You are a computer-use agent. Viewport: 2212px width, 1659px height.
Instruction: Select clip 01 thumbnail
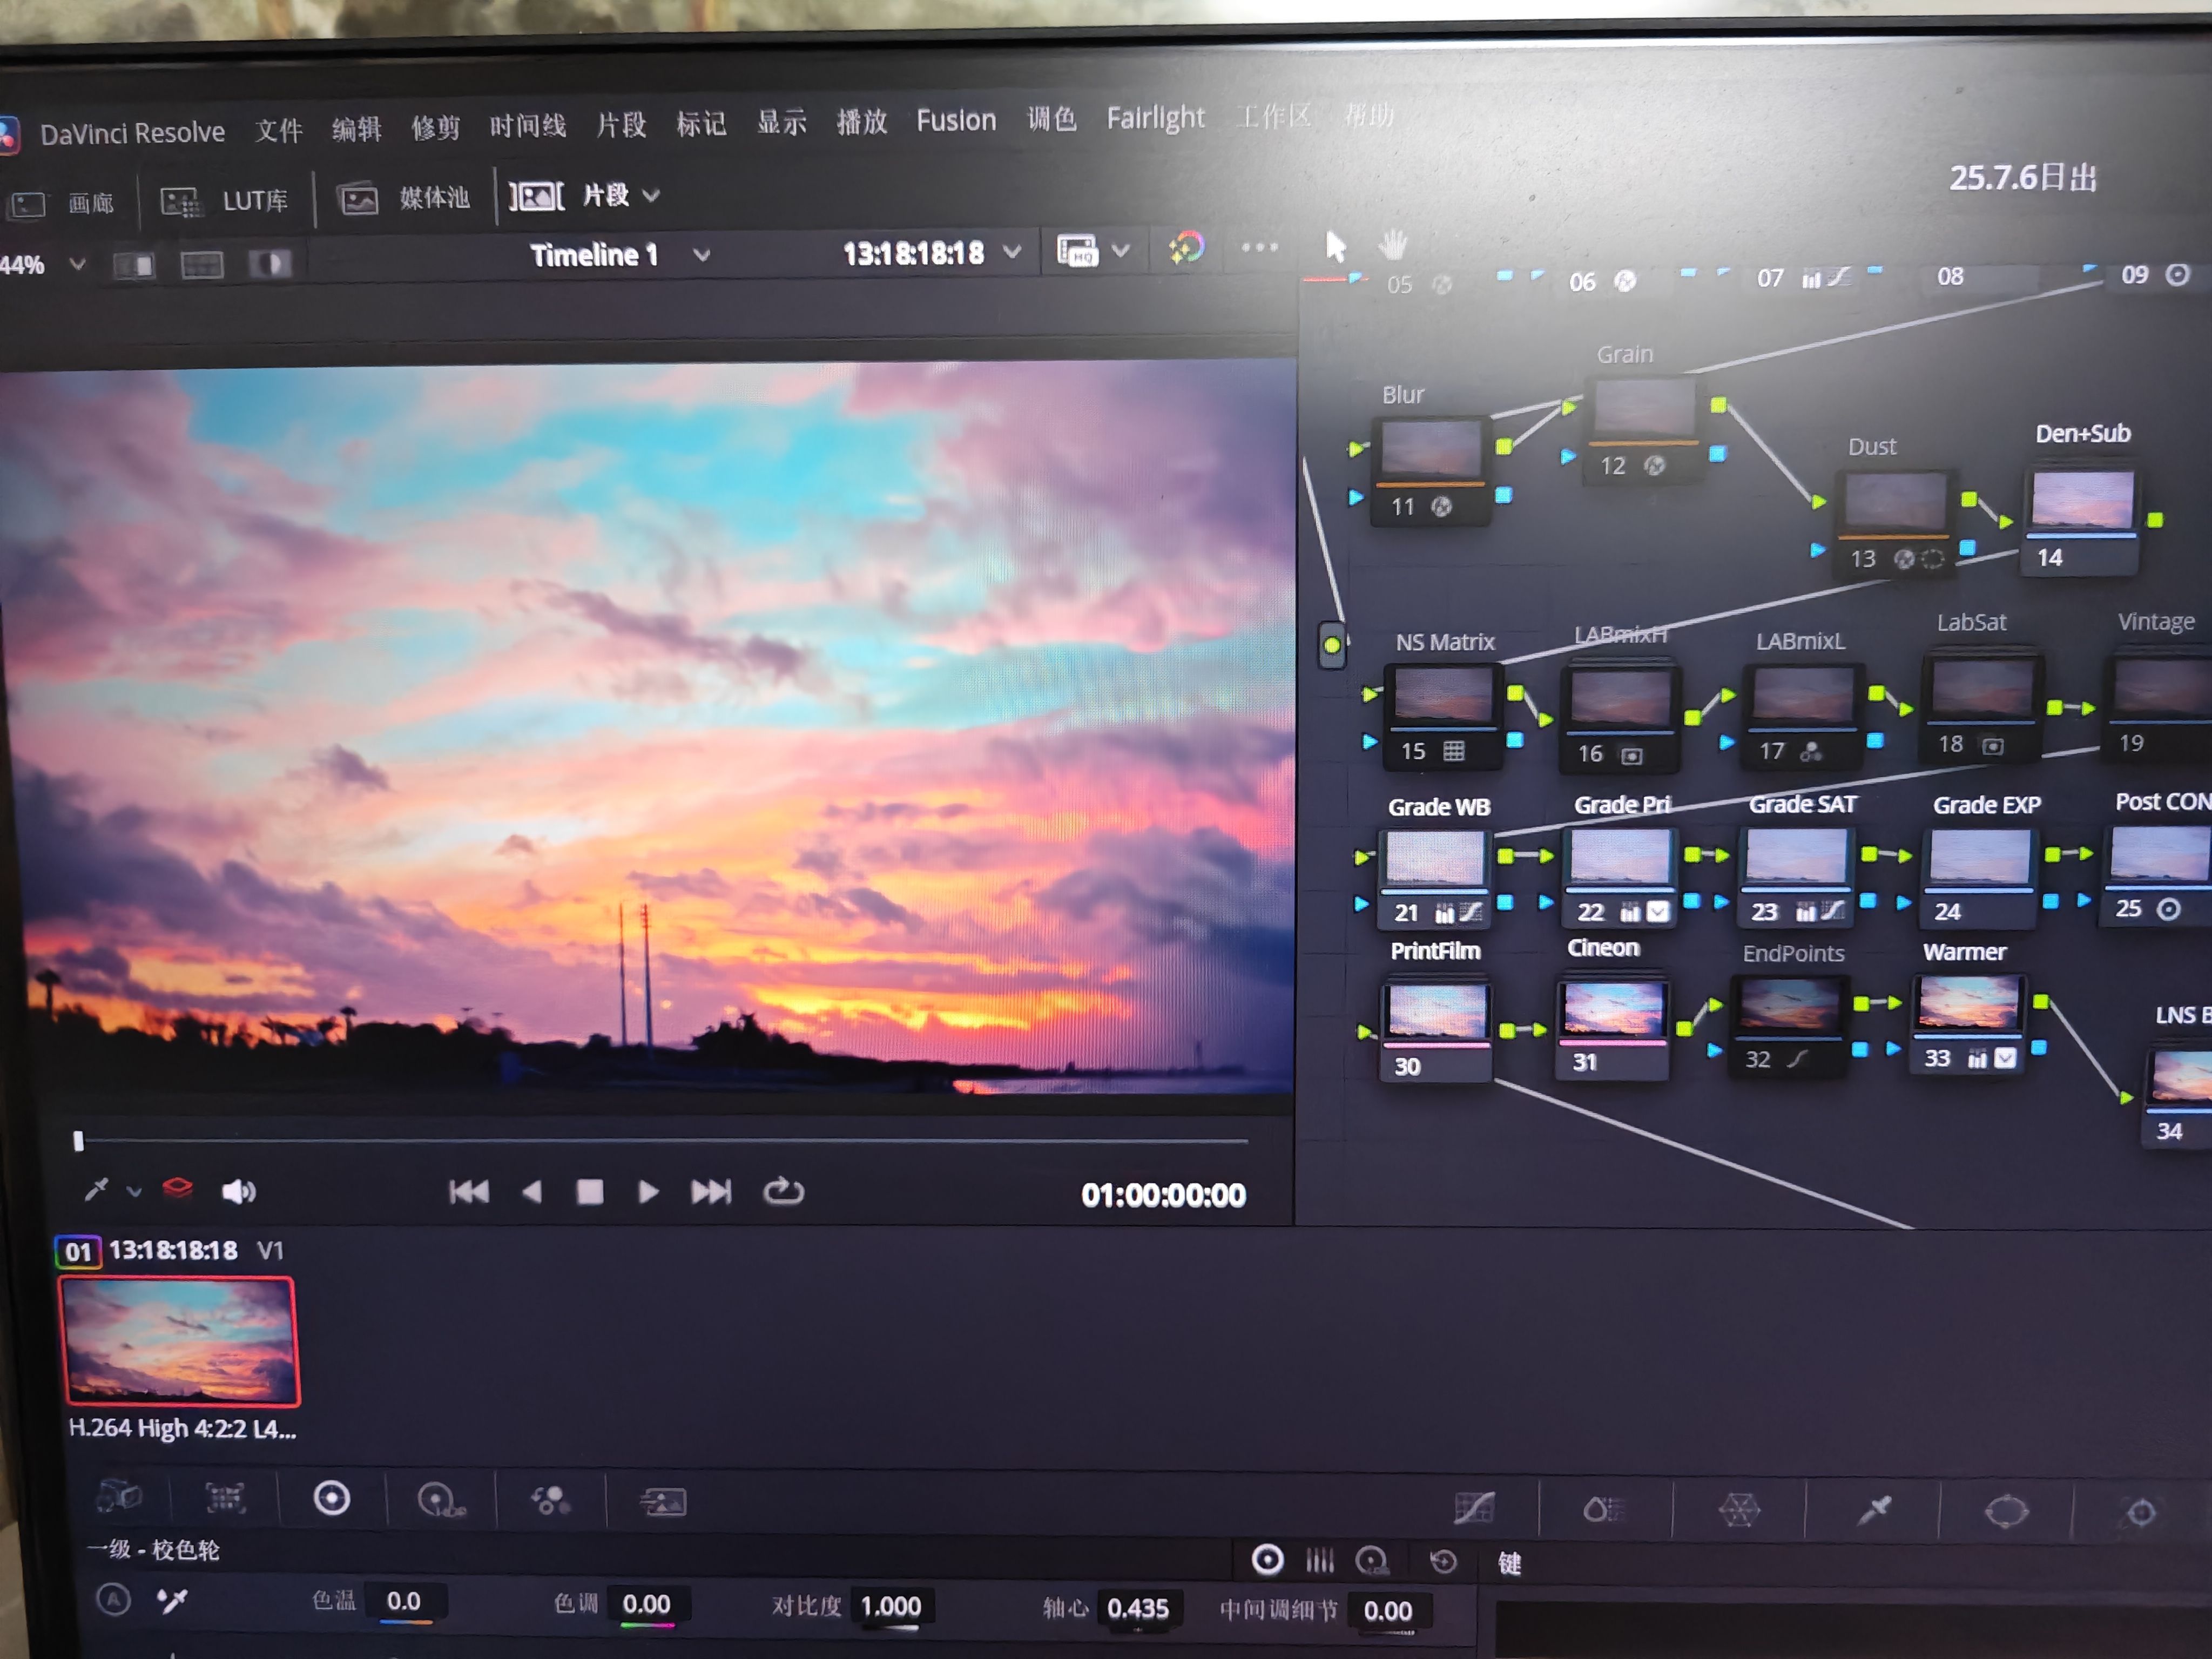180,1341
